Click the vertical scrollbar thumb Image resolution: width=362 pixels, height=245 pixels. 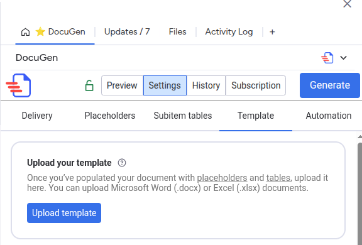(359, 193)
